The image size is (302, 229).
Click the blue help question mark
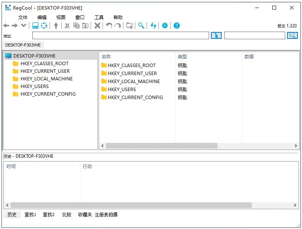(x=176, y=26)
